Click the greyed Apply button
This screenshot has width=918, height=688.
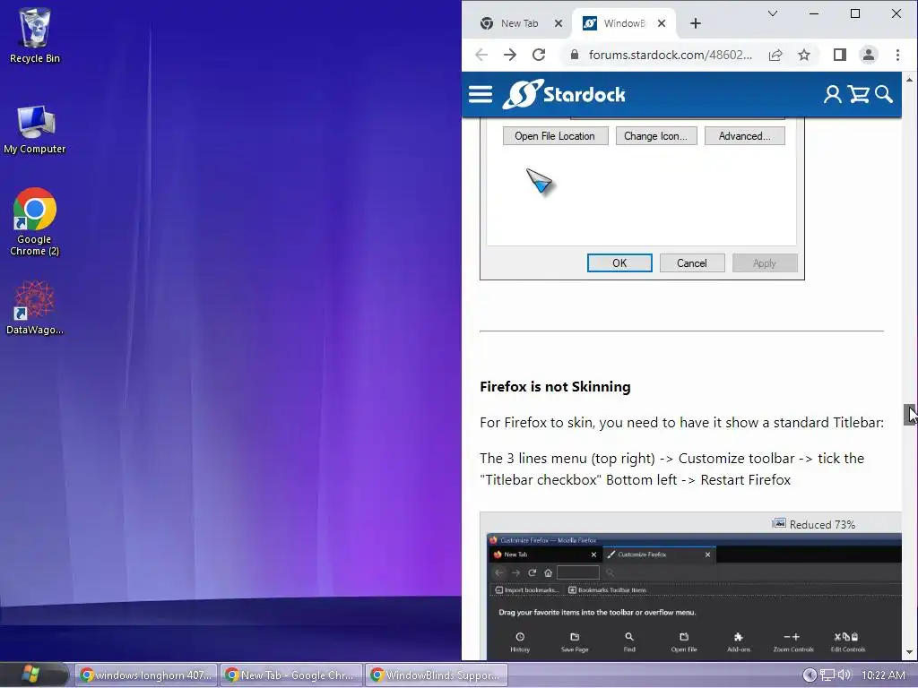tap(765, 263)
